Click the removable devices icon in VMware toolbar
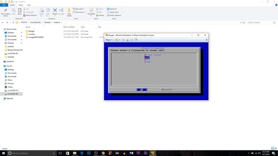Image resolution: width=278 pixels, height=156 pixels. tap(127, 40)
